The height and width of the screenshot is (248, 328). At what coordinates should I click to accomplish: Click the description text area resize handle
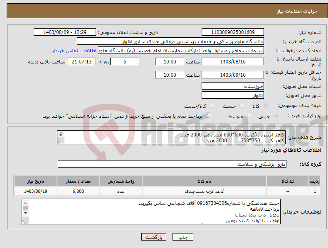[x=59, y=142]
